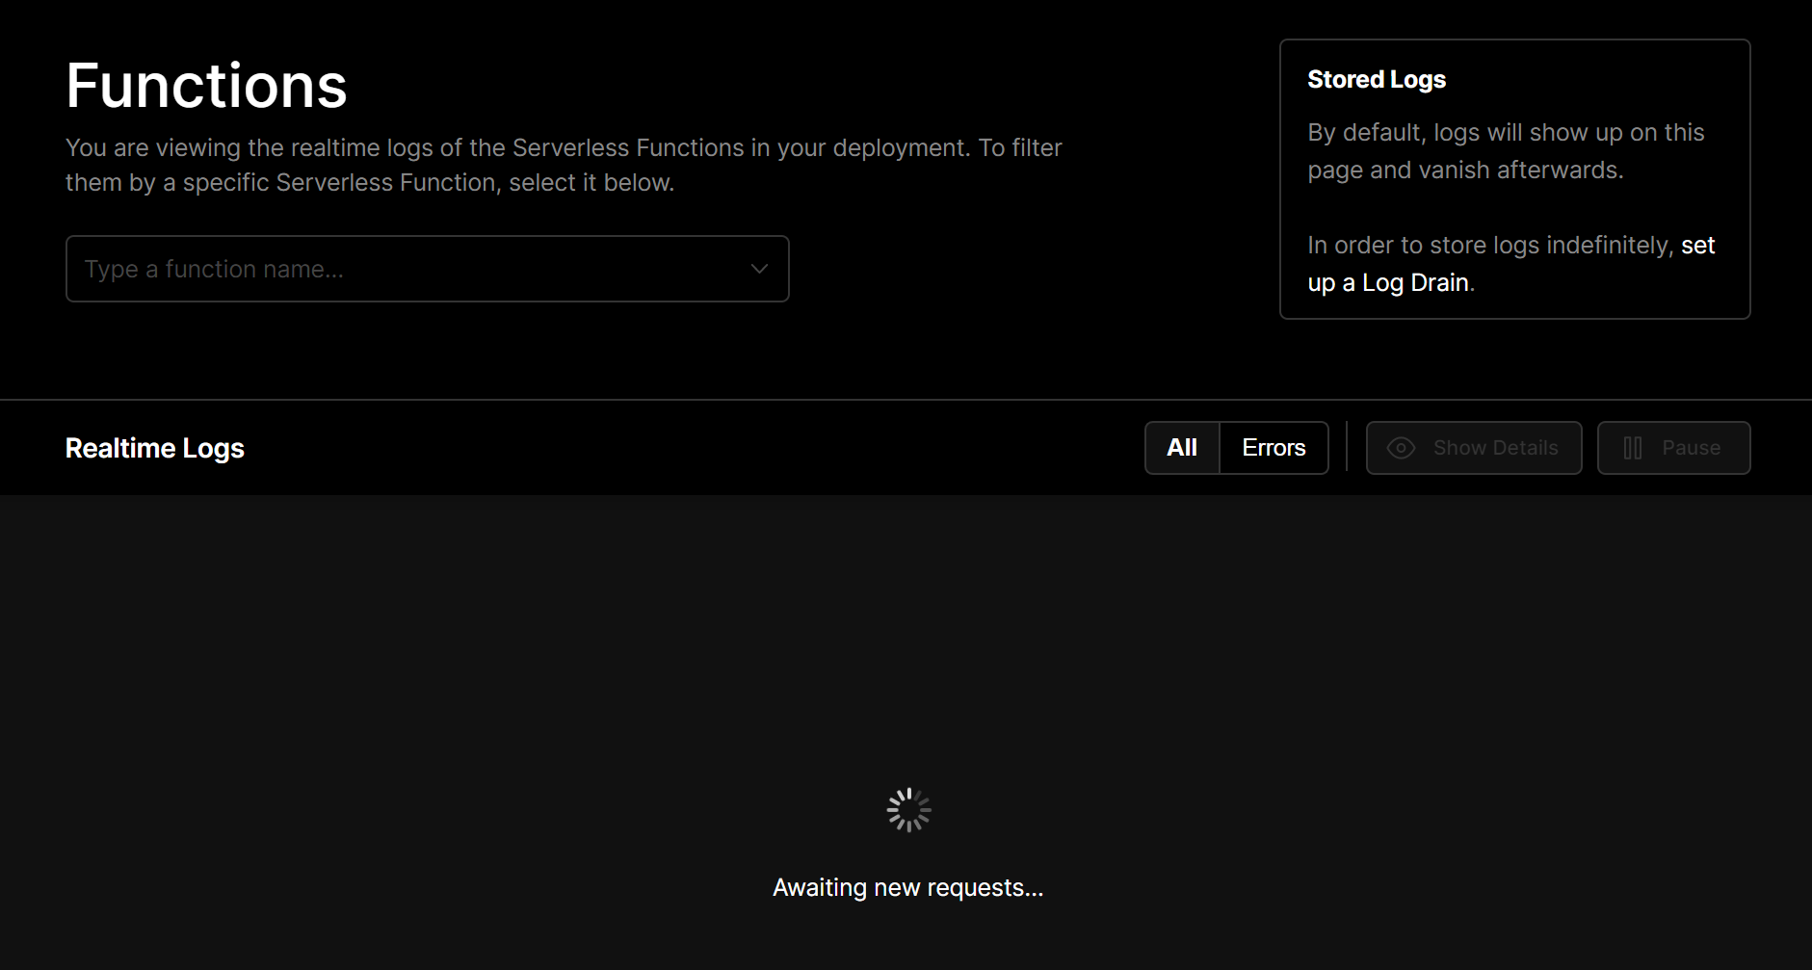Open the set up a Log Drain link
1812x970 pixels.
[x=1511, y=264]
